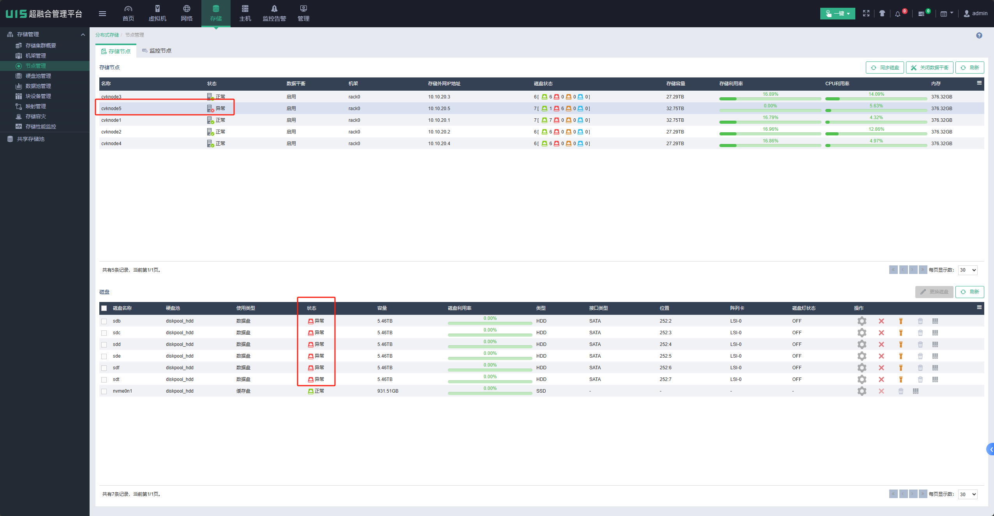The image size is (994, 516).
Task: Click the help question mark icon
Action: click(979, 35)
